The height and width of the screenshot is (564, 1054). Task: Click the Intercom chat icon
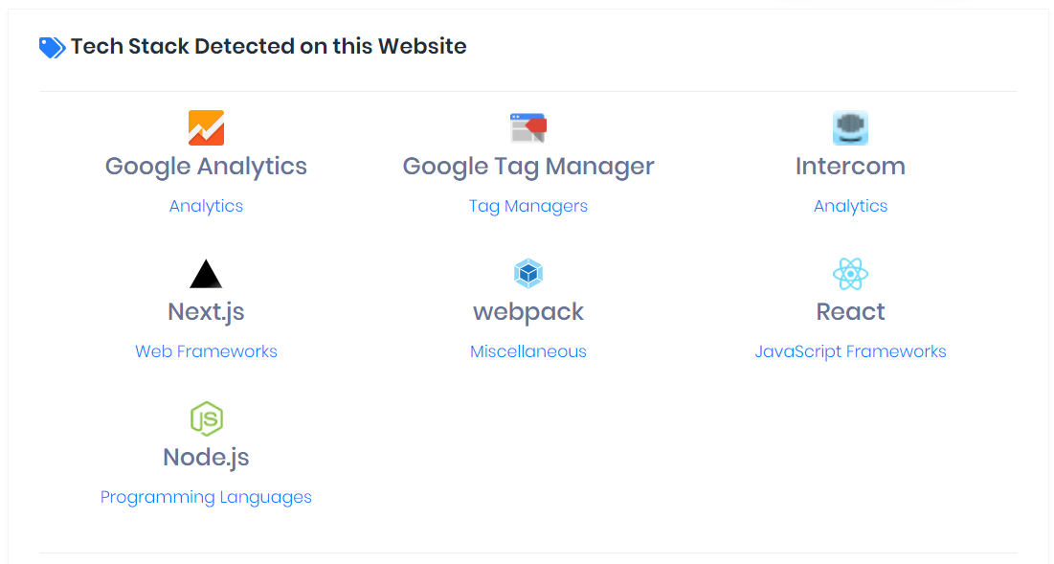[x=850, y=127]
